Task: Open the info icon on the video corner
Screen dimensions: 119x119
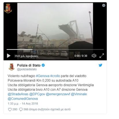Action: pos(104,5)
